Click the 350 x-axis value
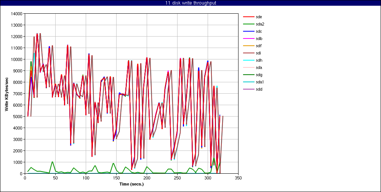Screen dimensions: 381x192 click(x=238, y=178)
